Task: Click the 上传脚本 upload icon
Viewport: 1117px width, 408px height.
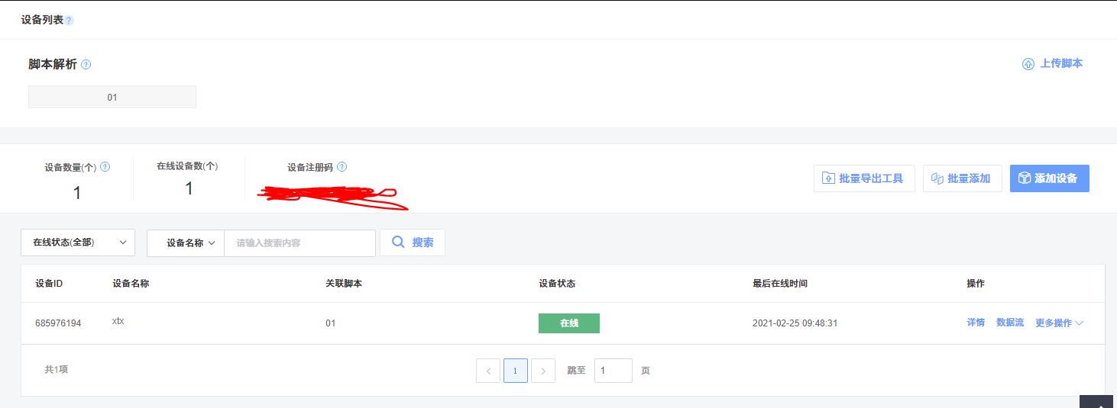Action: tap(1028, 64)
